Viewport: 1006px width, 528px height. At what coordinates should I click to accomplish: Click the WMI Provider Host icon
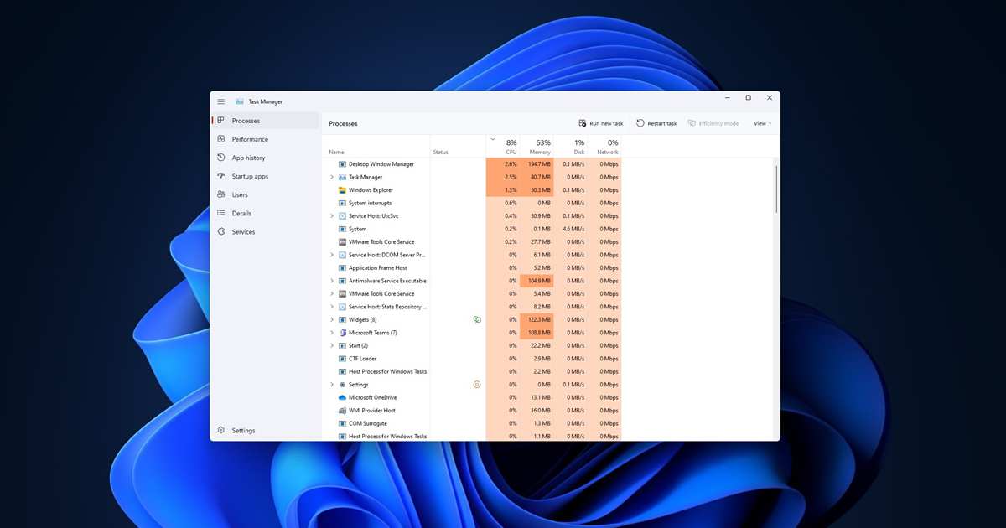[342, 411]
